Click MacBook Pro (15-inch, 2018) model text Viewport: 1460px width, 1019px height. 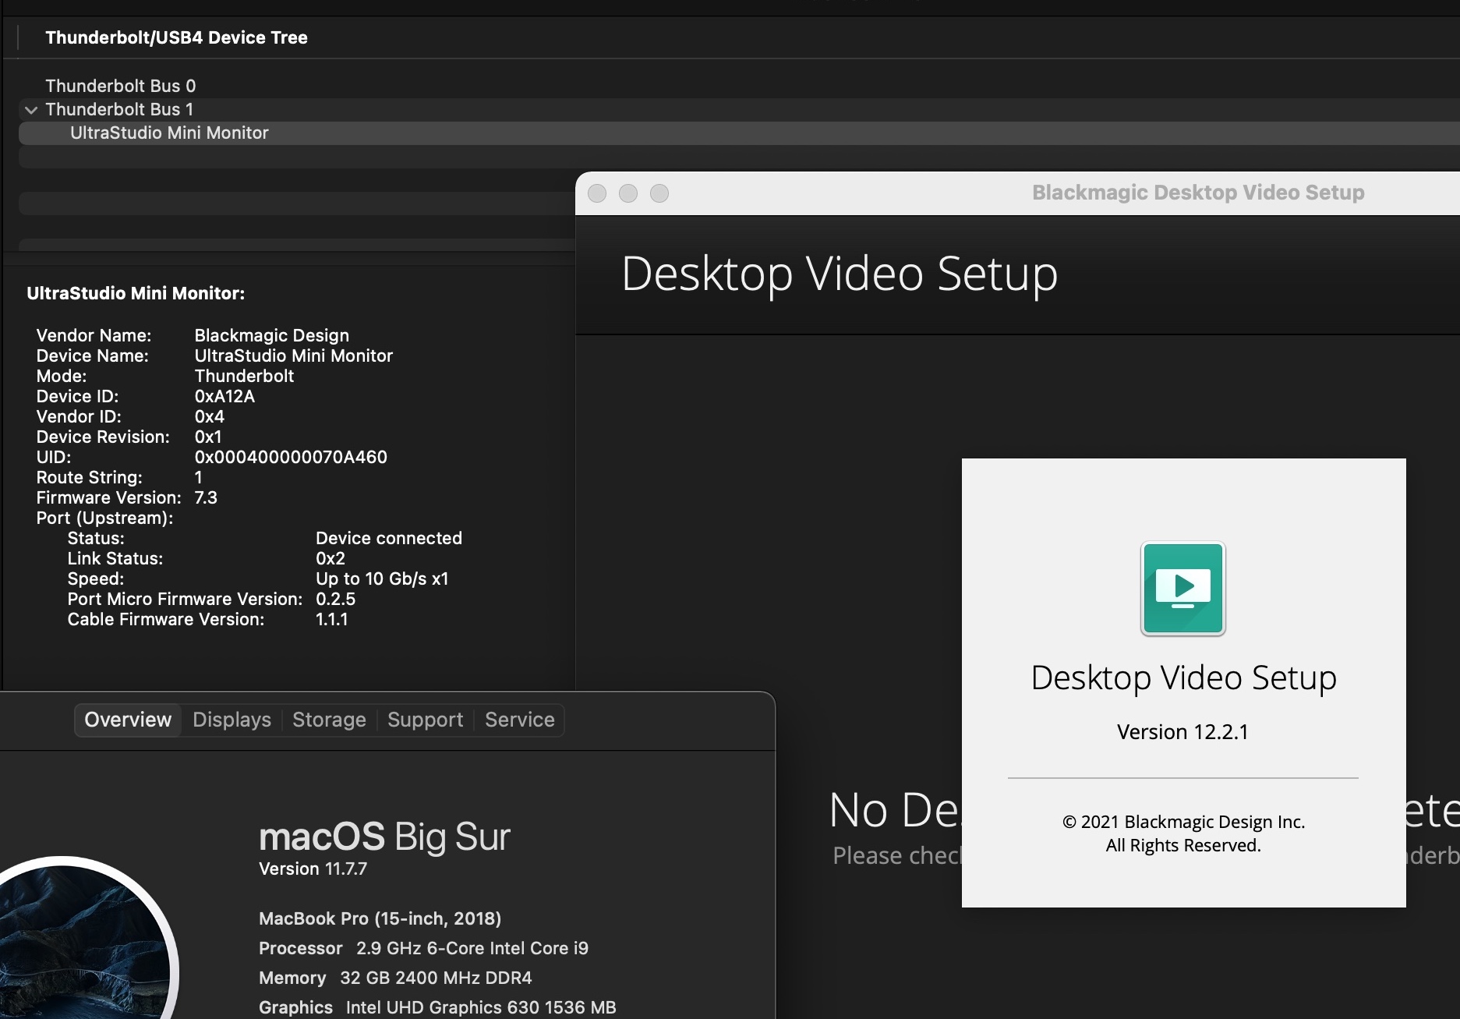(x=380, y=918)
